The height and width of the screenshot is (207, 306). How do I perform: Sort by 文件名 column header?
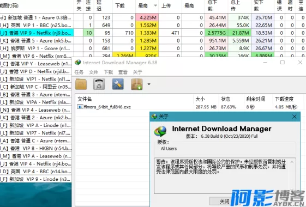point(135,99)
